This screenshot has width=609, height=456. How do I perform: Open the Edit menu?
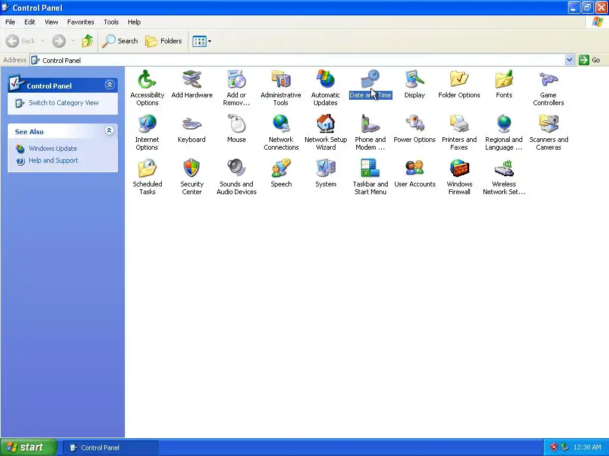click(30, 22)
